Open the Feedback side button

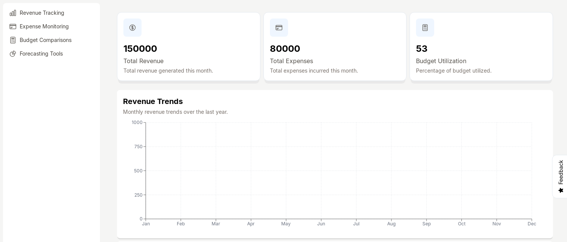point(561,172)
